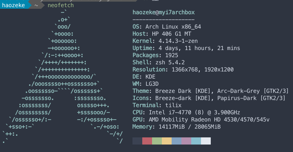
Task: Select the Packages: 1925 line
Action: (x=155, y=55)
